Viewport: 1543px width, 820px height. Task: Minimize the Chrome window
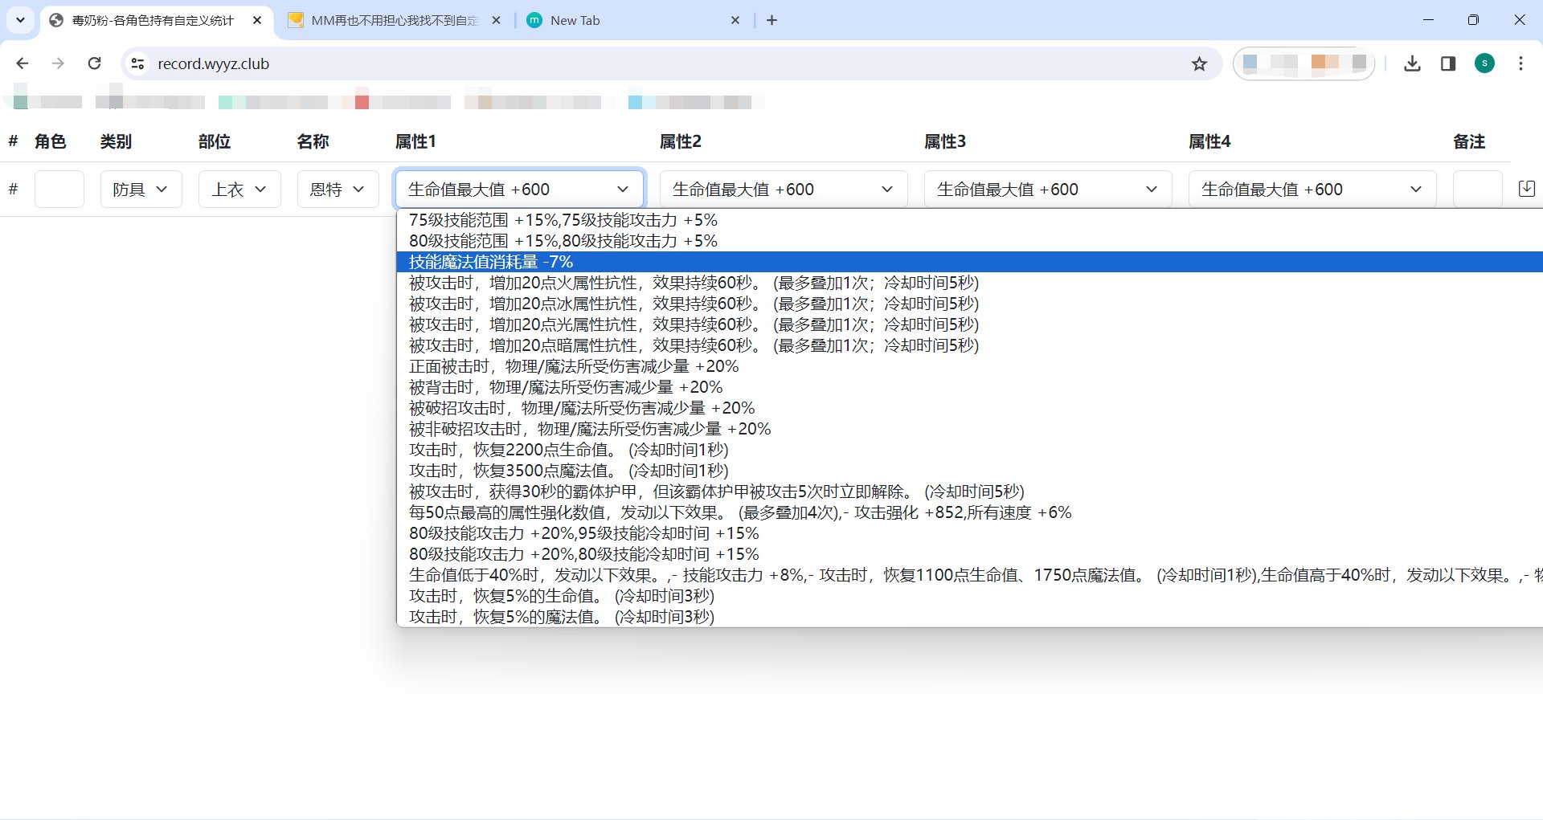coord(1428,20)
